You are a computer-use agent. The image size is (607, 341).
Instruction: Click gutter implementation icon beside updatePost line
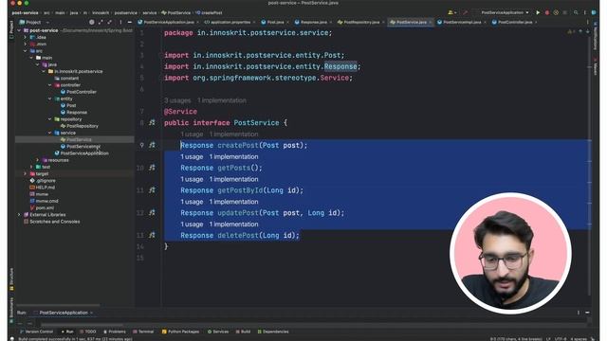152,212
